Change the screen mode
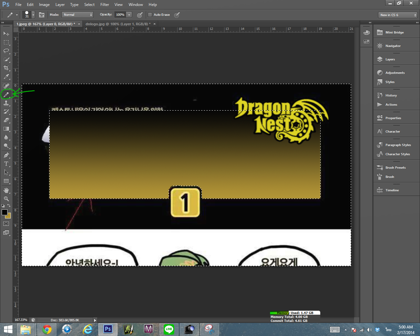This screenshot has width=420, height=336. [x=6, y=233]
